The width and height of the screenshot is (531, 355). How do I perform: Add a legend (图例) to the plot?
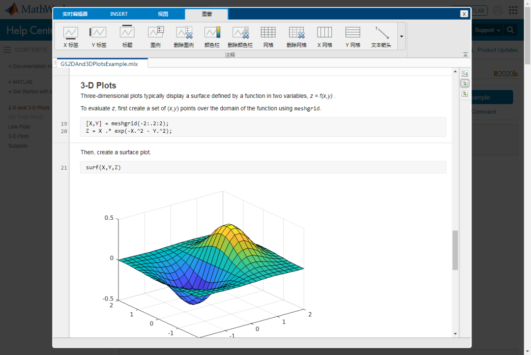click(x=155, y=36)
